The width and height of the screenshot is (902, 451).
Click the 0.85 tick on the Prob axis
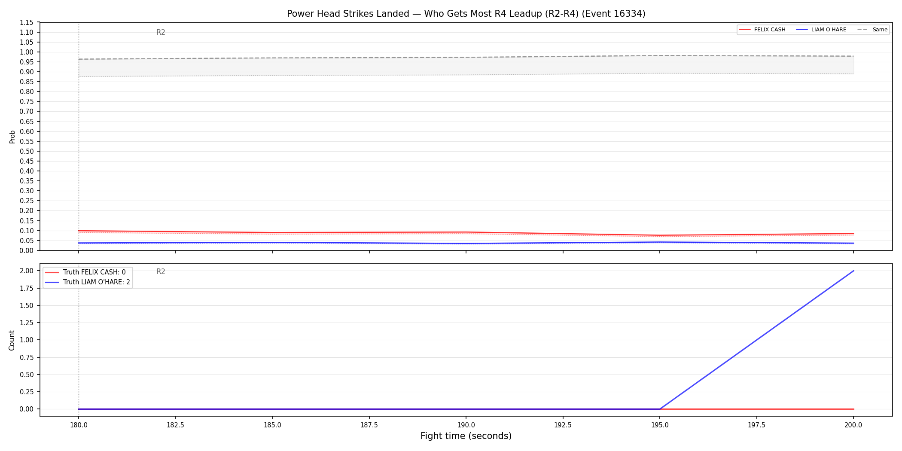[27, 82]
